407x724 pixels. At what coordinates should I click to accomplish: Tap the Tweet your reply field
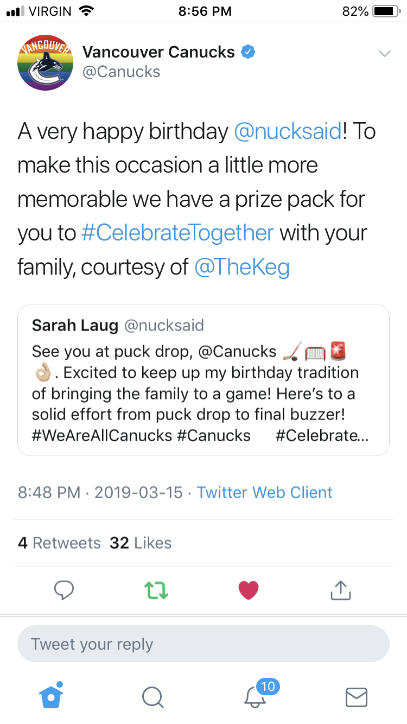point(203,644)
